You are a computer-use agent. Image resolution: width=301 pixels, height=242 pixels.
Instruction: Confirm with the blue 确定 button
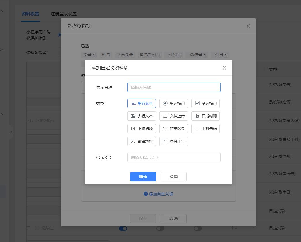coord(143,177)
